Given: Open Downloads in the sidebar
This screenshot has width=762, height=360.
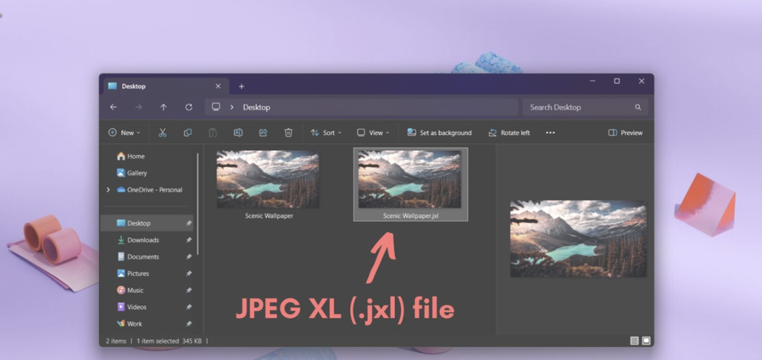Looking at the screenshot, I should (x=139, y=240).
